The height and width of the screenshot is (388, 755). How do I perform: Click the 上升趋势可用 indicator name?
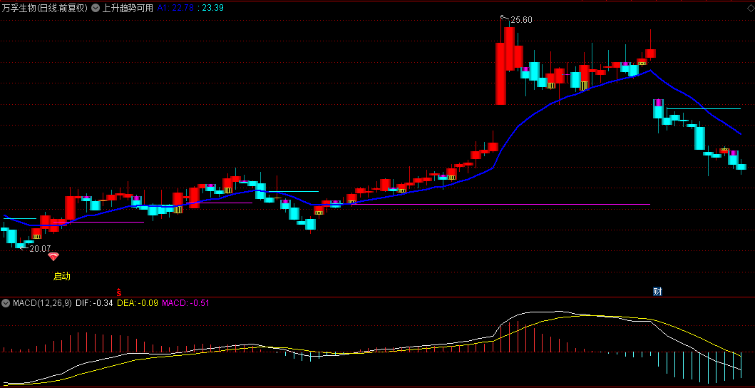(x=127, y=8)
